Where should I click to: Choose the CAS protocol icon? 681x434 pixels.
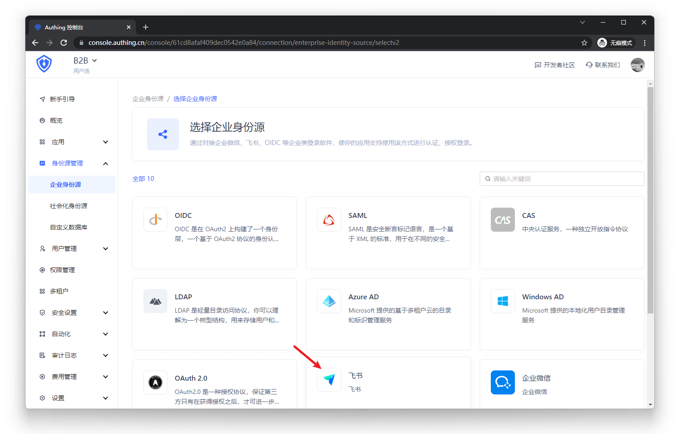click(502, 220)
